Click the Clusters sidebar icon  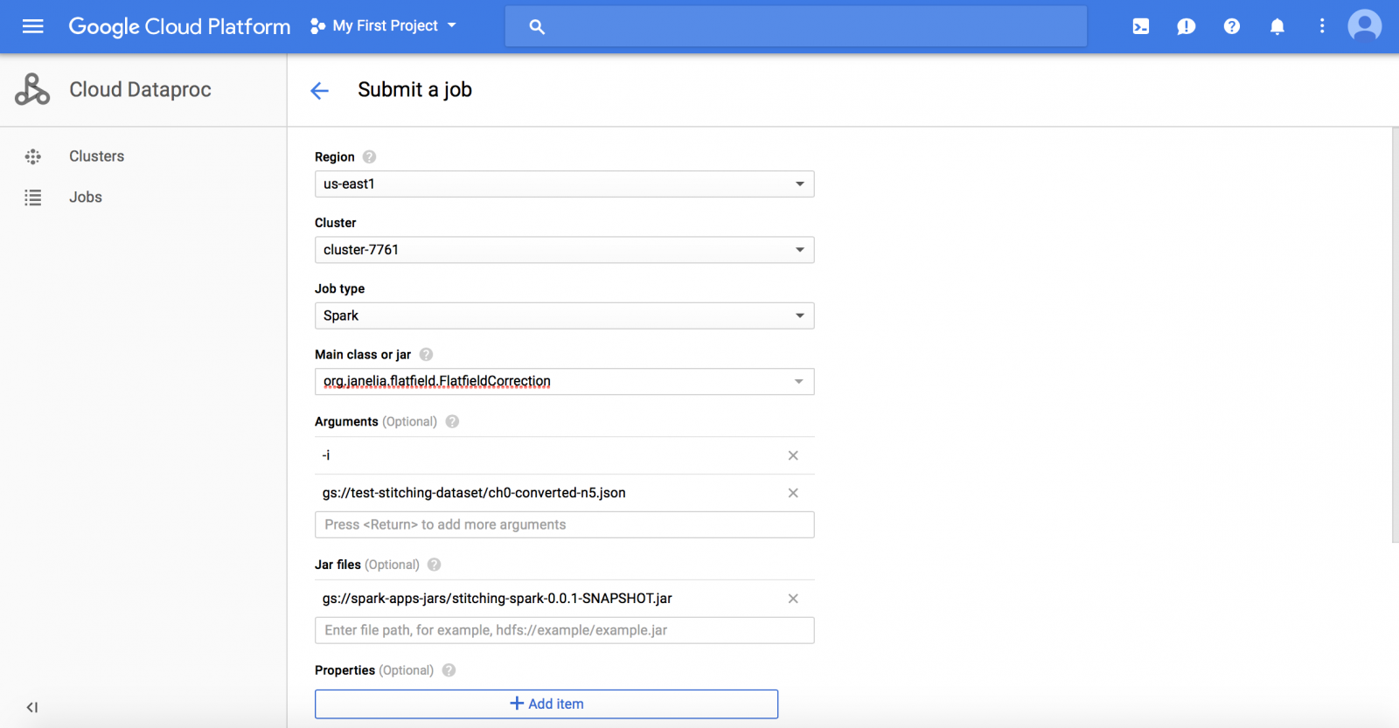point(33,156)
